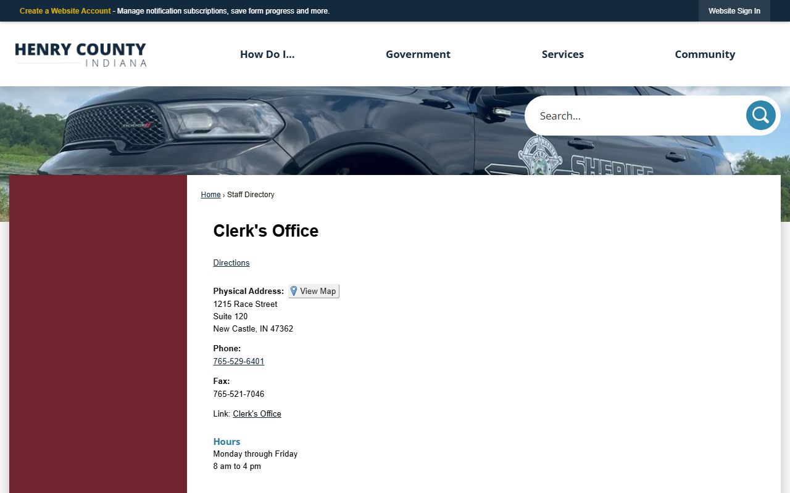Click Website Sign In button
This screenshot has width=790, height=493.
[x=734, y=11]
